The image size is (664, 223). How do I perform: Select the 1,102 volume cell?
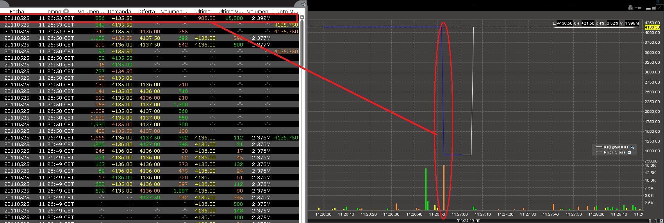97,38
